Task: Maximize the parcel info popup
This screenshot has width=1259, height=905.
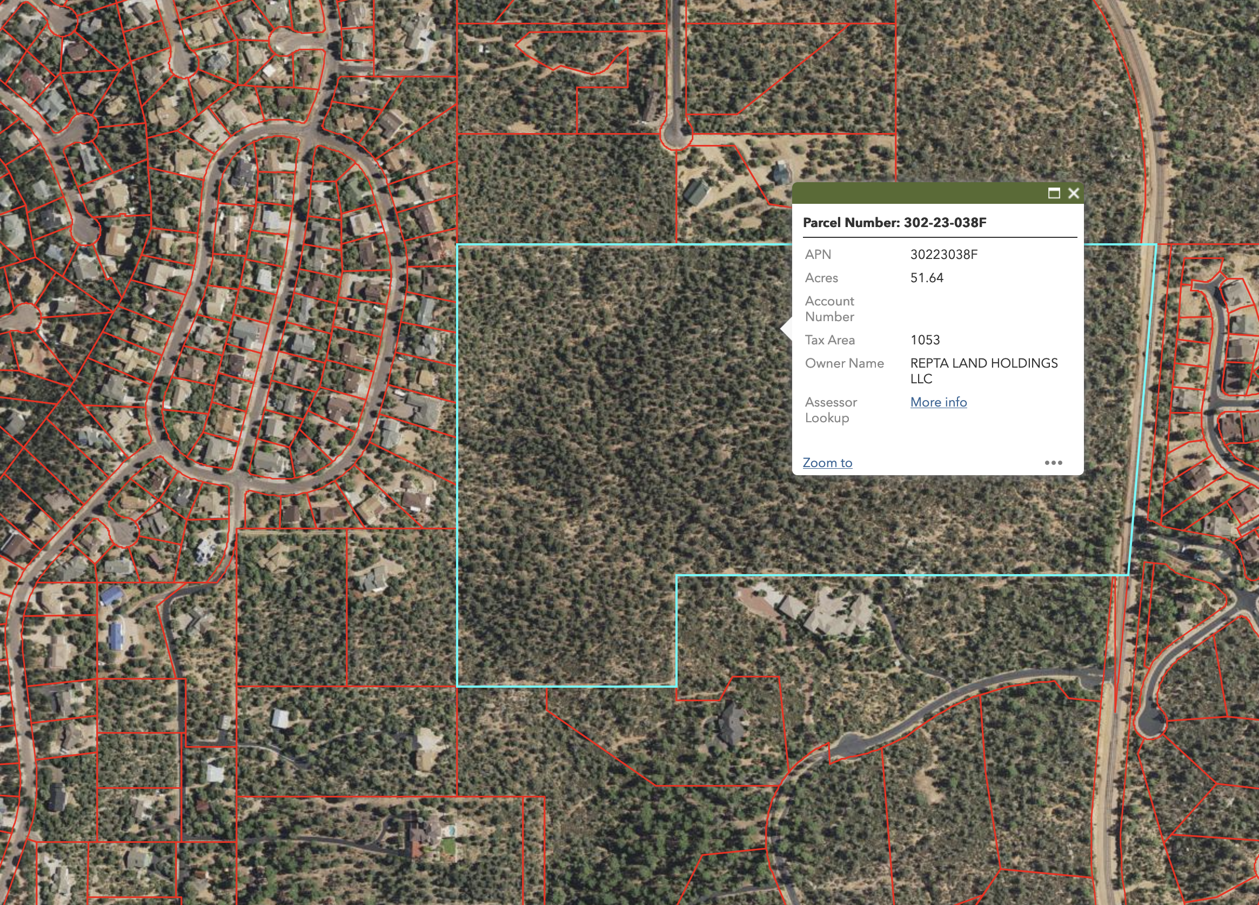Action: click(1054, 193)
